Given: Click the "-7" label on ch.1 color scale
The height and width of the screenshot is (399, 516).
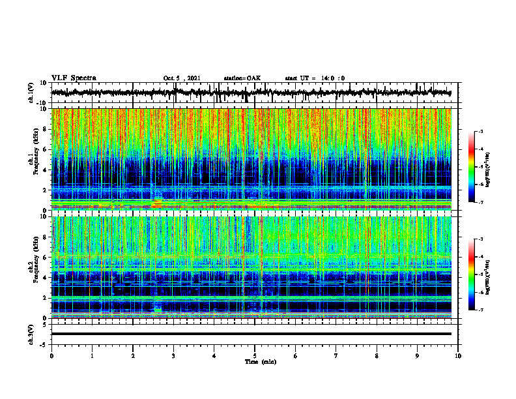Looking at the screenshot, I should coord(480,202).
